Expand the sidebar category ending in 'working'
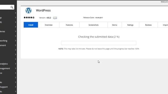This screenshot has height=94, width=168. [8, 41]
